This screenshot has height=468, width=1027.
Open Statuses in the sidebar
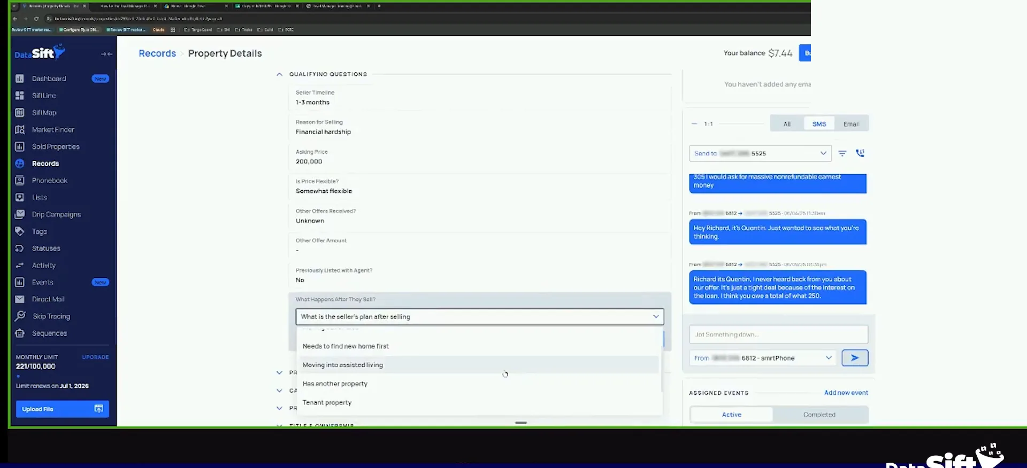point(45,248)
